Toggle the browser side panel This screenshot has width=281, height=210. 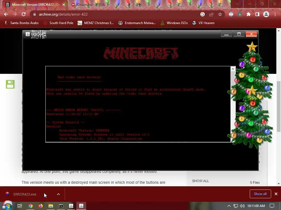pyautogui.click(x=257, y=14)
